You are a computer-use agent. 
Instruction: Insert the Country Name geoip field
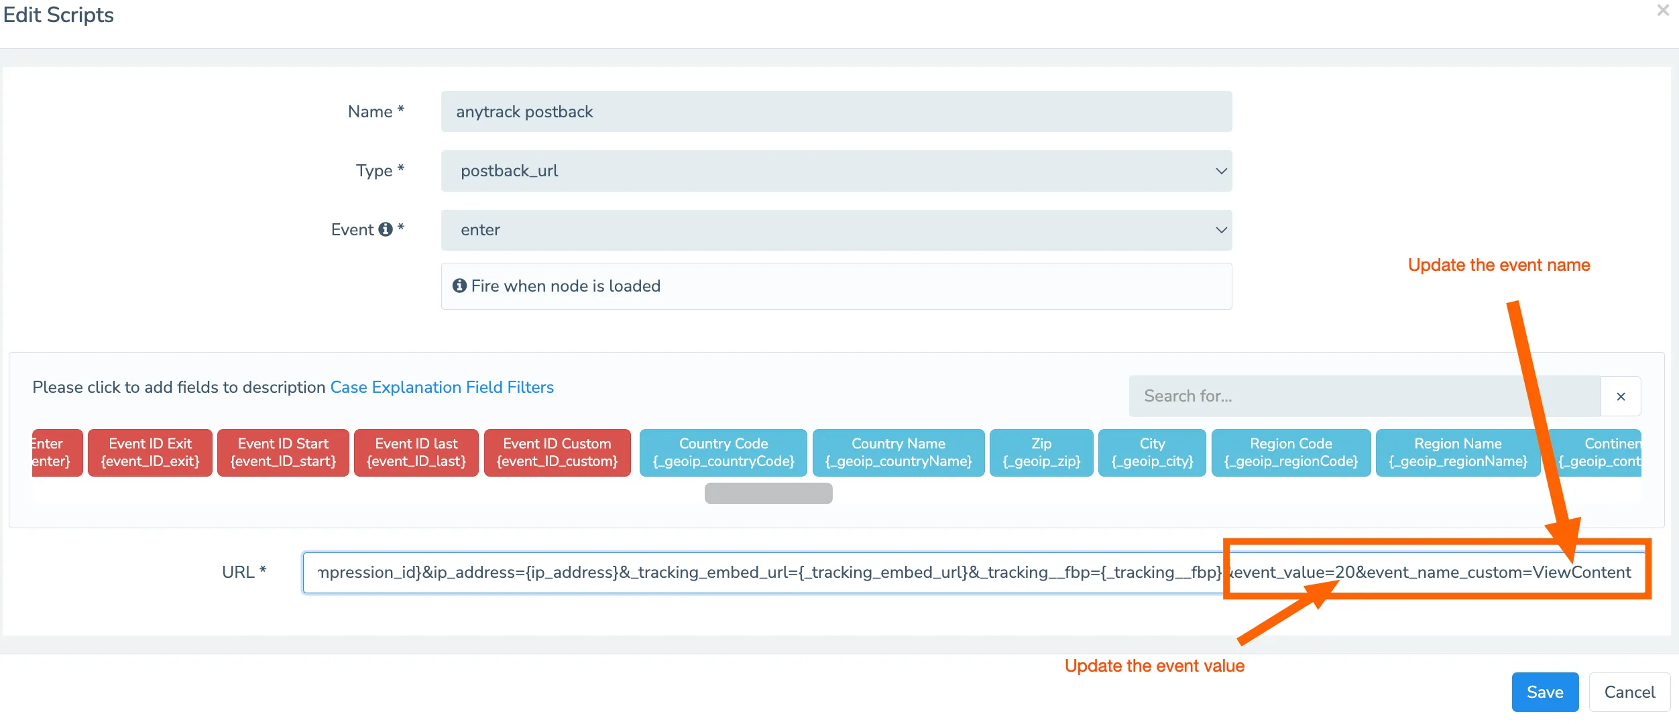click(899, 452)
